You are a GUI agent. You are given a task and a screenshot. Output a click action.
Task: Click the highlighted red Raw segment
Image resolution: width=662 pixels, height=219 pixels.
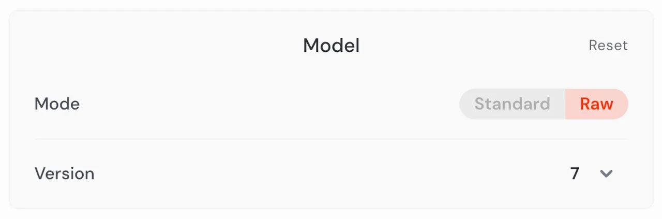pos(596,104)
